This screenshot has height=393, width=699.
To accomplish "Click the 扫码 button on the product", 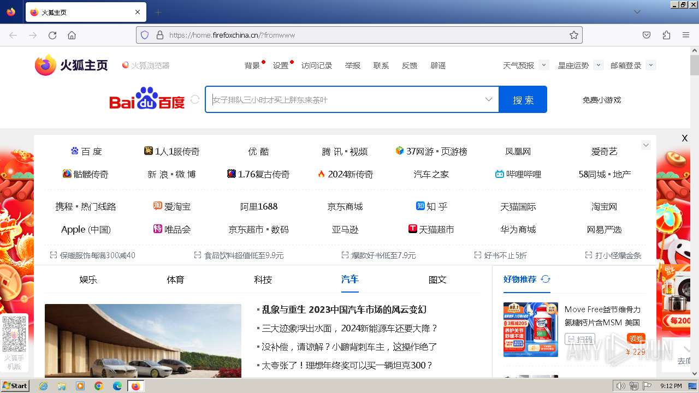I will click(580, 339).
